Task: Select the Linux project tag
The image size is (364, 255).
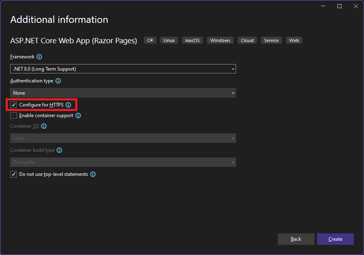Action: coord(169,40)
